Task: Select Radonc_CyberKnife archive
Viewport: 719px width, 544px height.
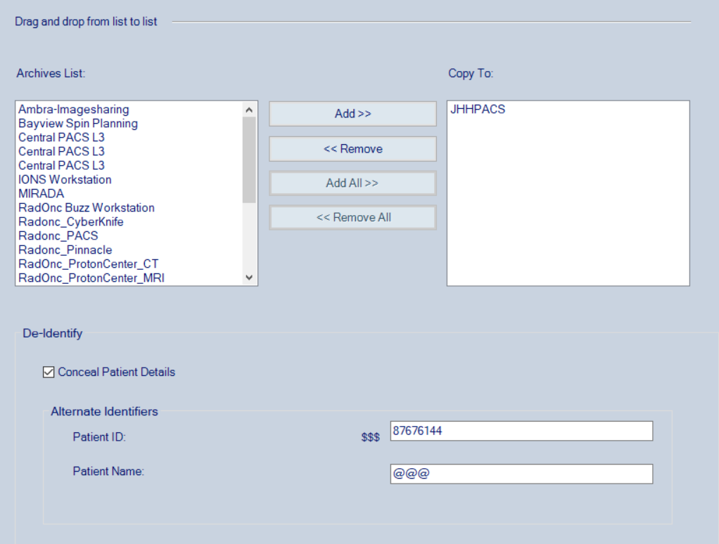Action: (71, 222)
